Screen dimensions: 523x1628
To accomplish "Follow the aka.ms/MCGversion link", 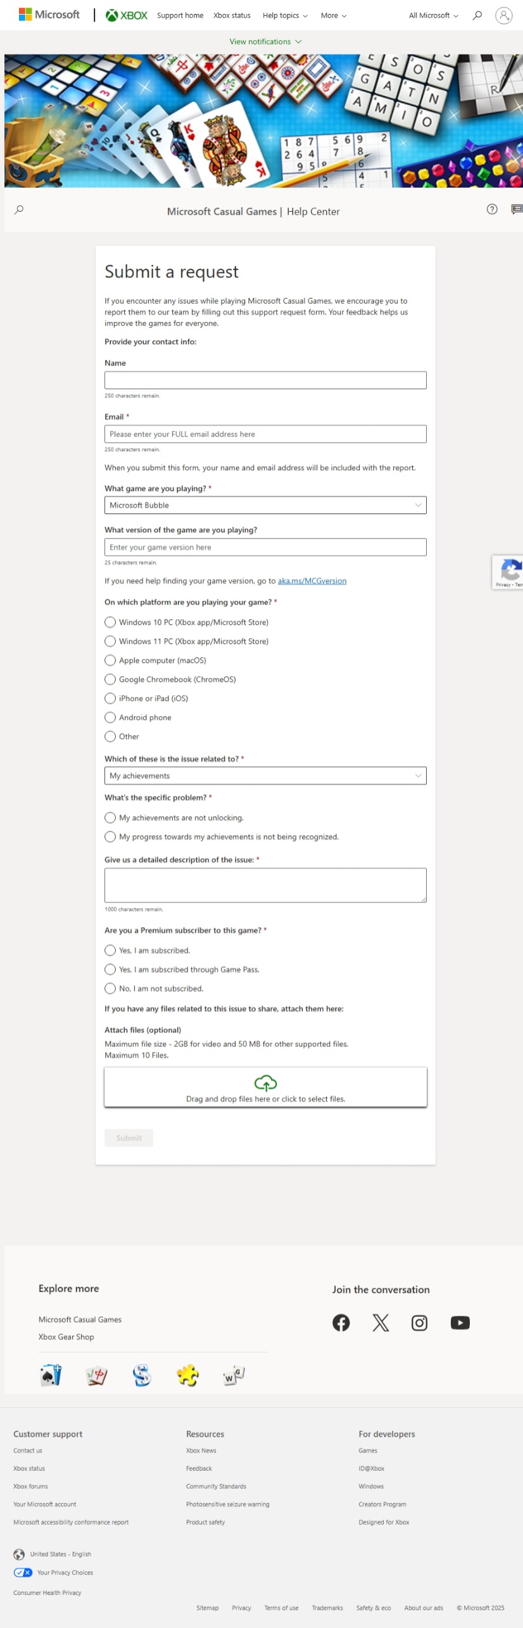I will pyautogui.click(x=312, y=581).
